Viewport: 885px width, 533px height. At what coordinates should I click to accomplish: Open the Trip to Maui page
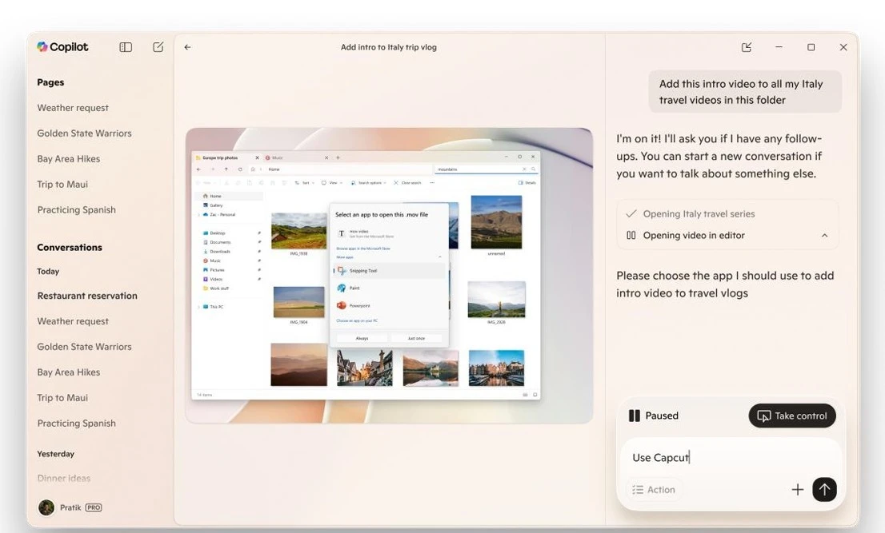(x=62, y=185)
